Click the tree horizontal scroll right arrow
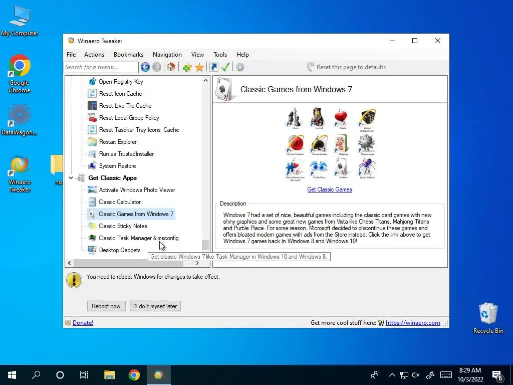Viewport: 513px width, 385px height. 197,263
